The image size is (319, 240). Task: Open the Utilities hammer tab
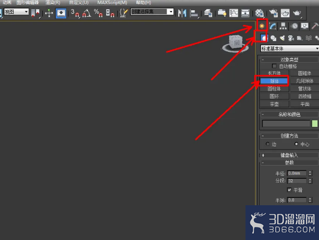click(x=315, y=26)
